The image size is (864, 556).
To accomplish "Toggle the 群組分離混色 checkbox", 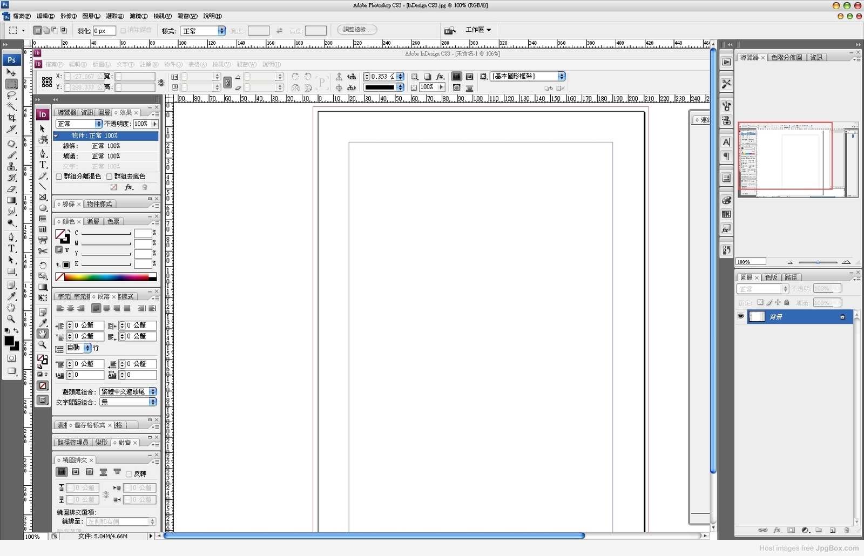I will click(59, 177).
